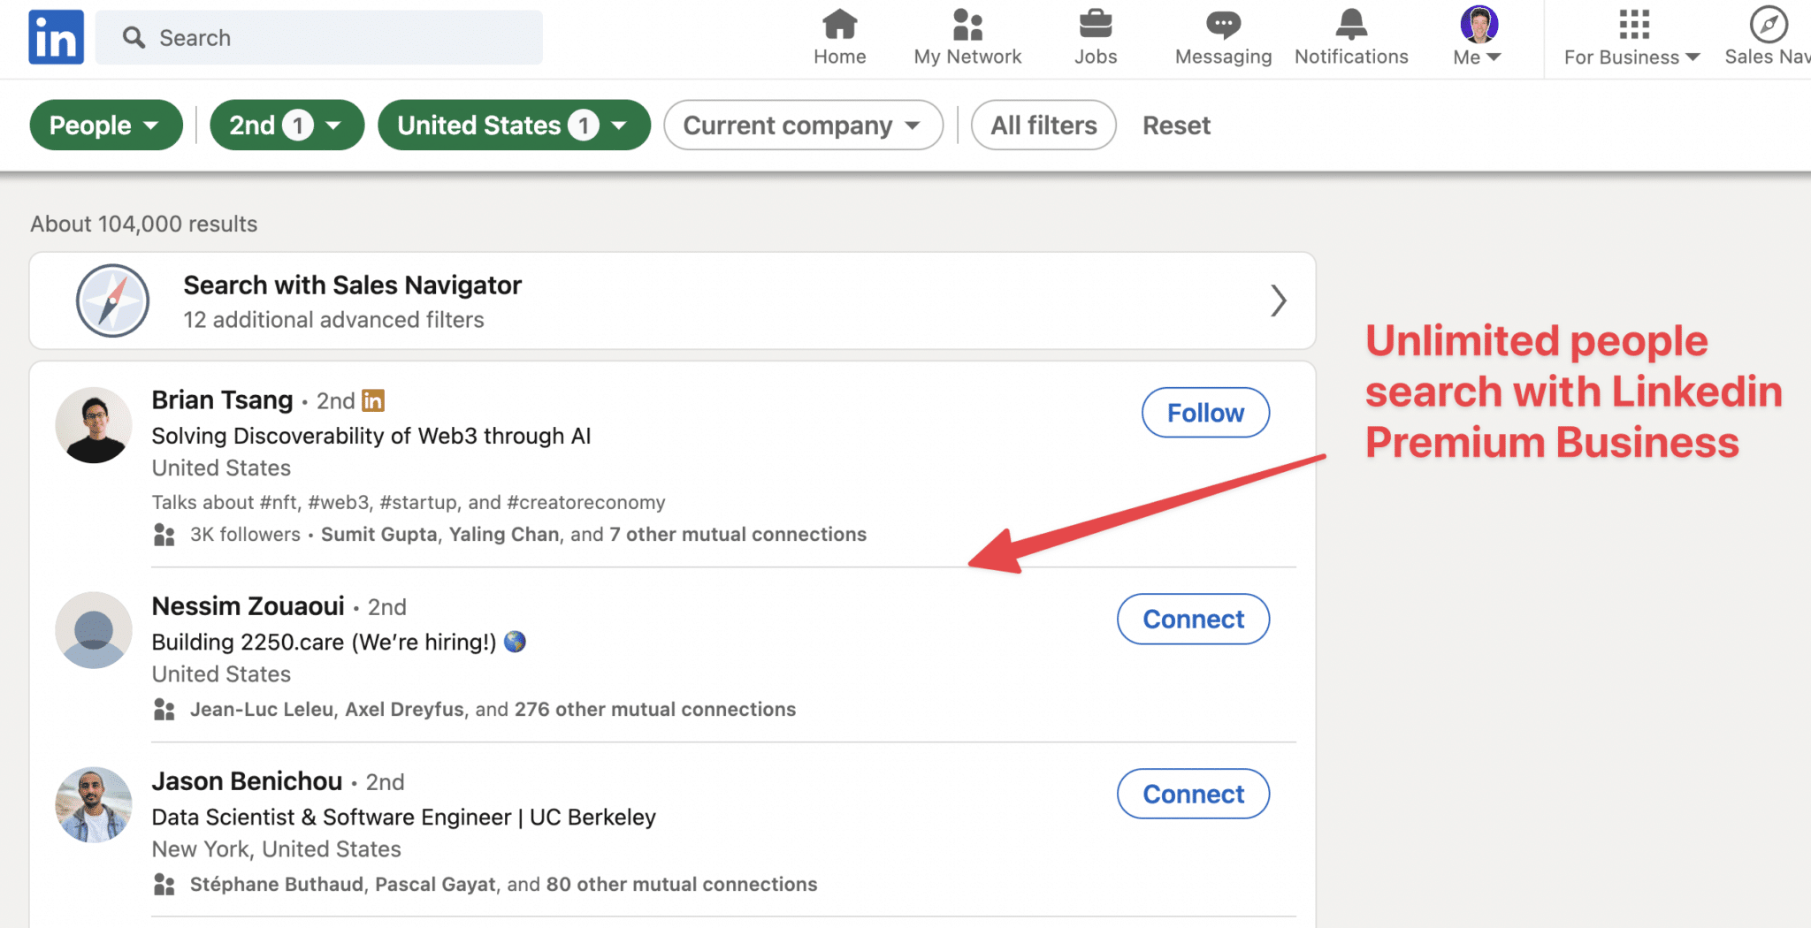
Task: Connect with Nessim Zouaoui
Action: [x=1193, y=620]
